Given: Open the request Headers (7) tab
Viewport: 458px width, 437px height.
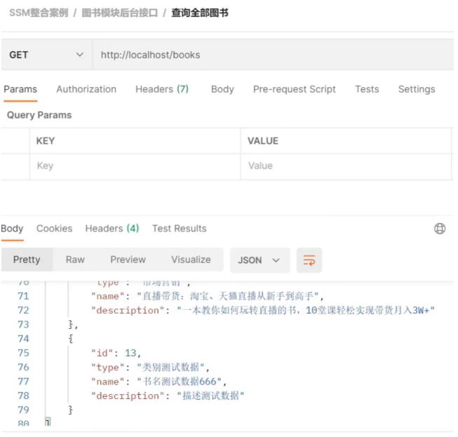Looking at the screenshot, I should click(162, 89).
